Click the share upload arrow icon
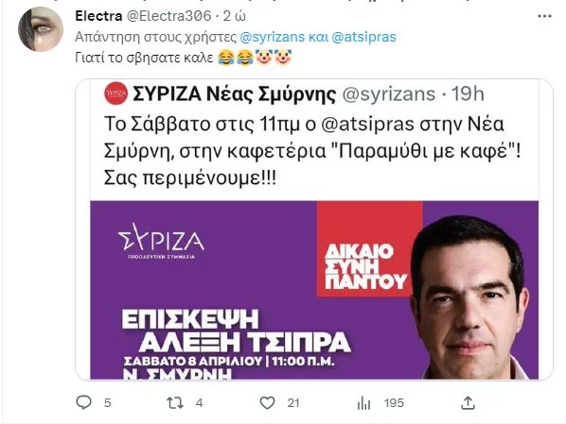Viewport: 566px width, 424px height. [x=468, y=402]
